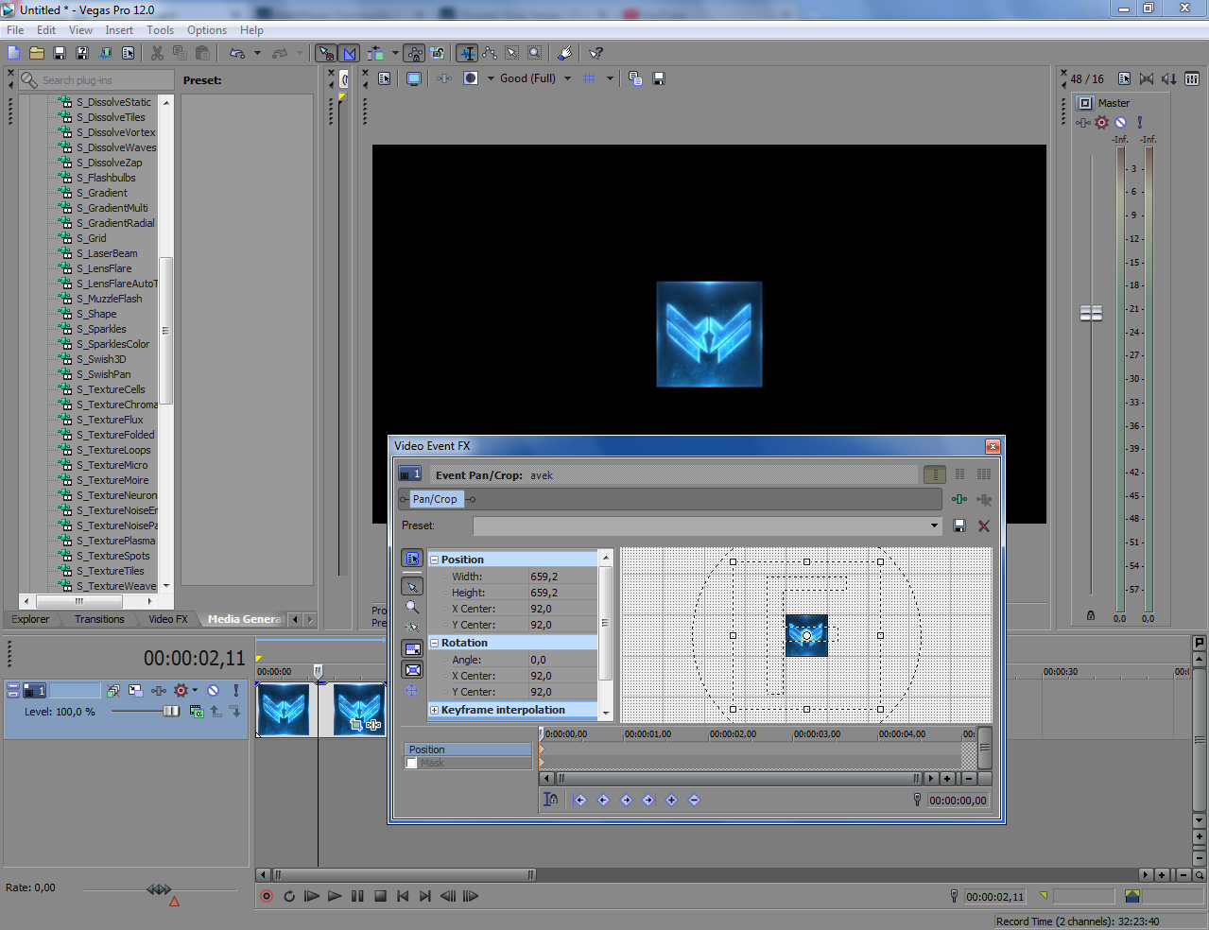Click the Create Keyframe plus diamond icon
The height and width of the screenshot is (930, 1209).
point(671,800)
